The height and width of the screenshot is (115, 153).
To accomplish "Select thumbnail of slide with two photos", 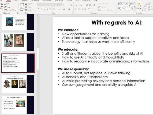I will coord(18,42).
